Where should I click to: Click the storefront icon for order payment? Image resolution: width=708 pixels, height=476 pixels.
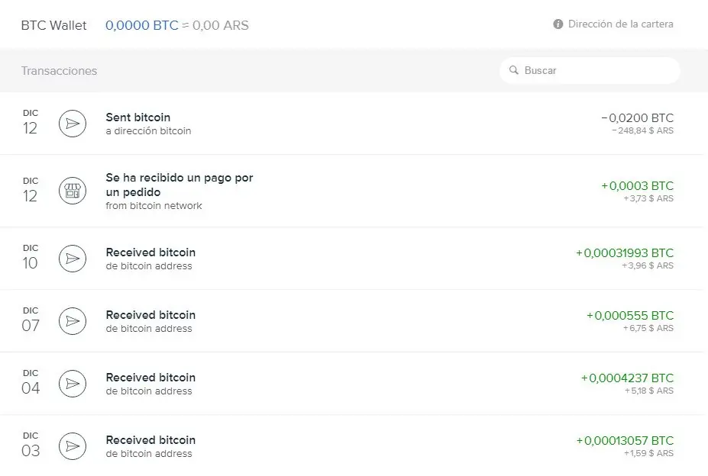[73, 191]
